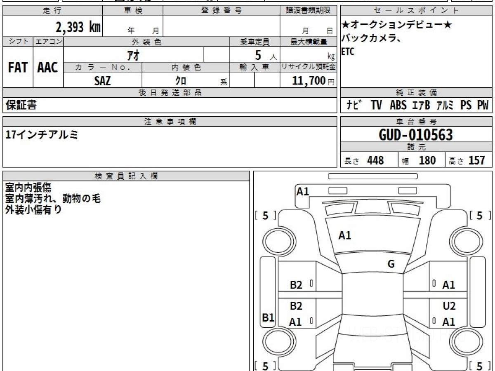This screenshot has height=371, width=495.
Task: Select the 2,393 km mileage value
Action: tap(78, 27)
